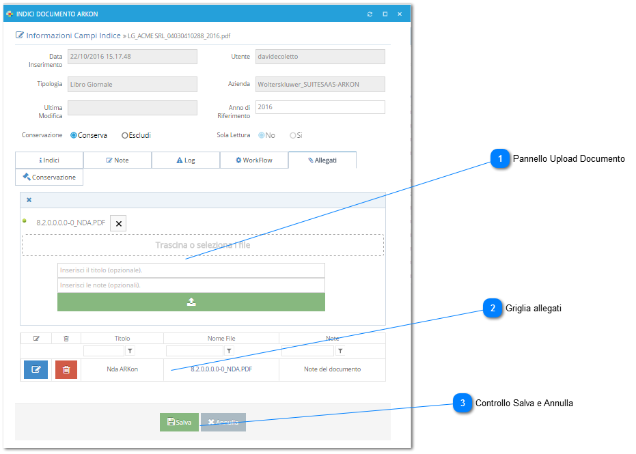
Task: Switch to the Indici tab
Action: 49,160
